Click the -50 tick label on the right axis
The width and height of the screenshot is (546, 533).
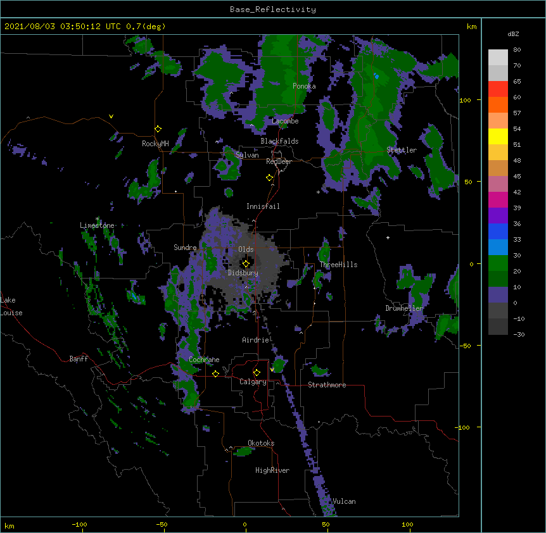[x=465, y=346]
